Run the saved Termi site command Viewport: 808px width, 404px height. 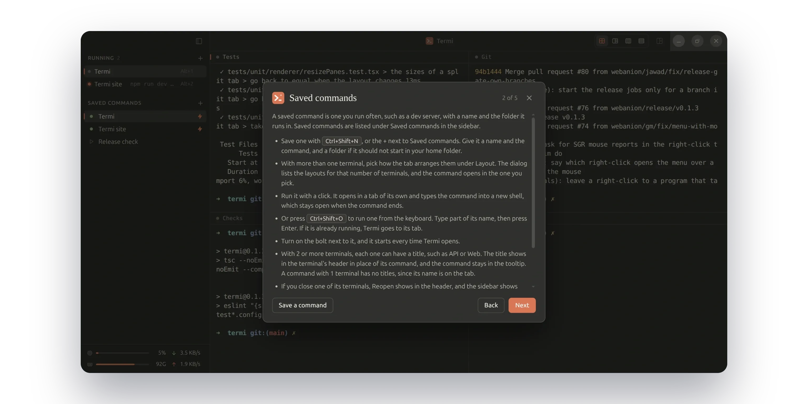(145, 129)
